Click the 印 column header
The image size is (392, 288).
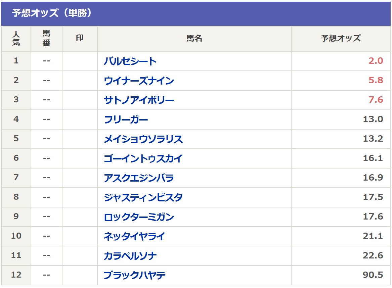click(x=80, y=38)
